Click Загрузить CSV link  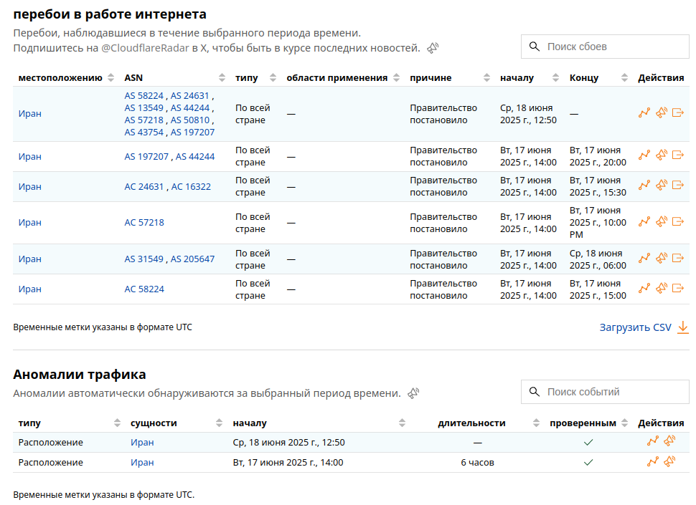pos(635,327)
